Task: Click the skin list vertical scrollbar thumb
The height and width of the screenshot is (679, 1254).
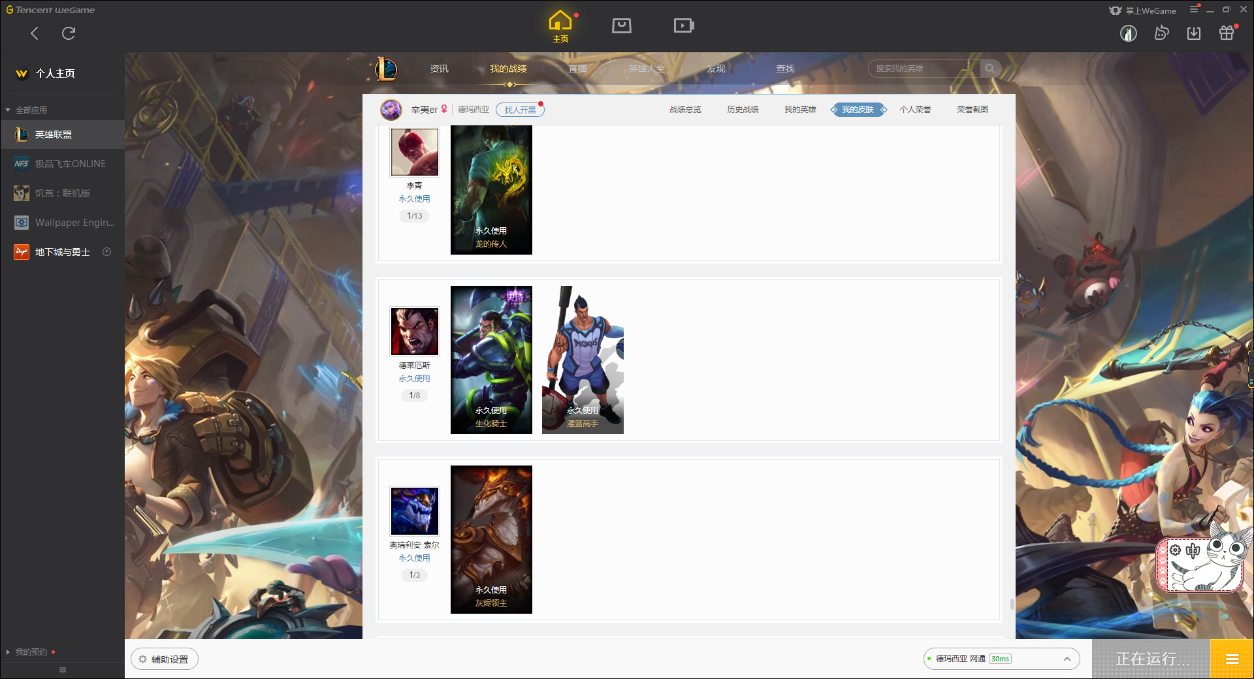Action: [x=1012, y=604]
